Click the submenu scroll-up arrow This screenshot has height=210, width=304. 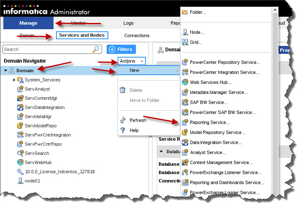click(x=275, y=10)
